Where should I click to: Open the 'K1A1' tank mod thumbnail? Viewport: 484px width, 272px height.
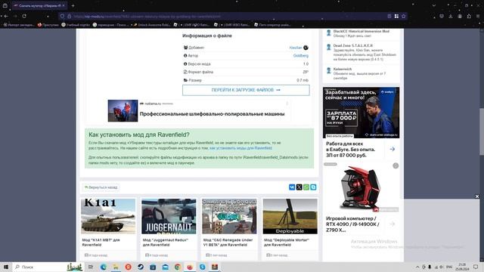pos(108,216)
